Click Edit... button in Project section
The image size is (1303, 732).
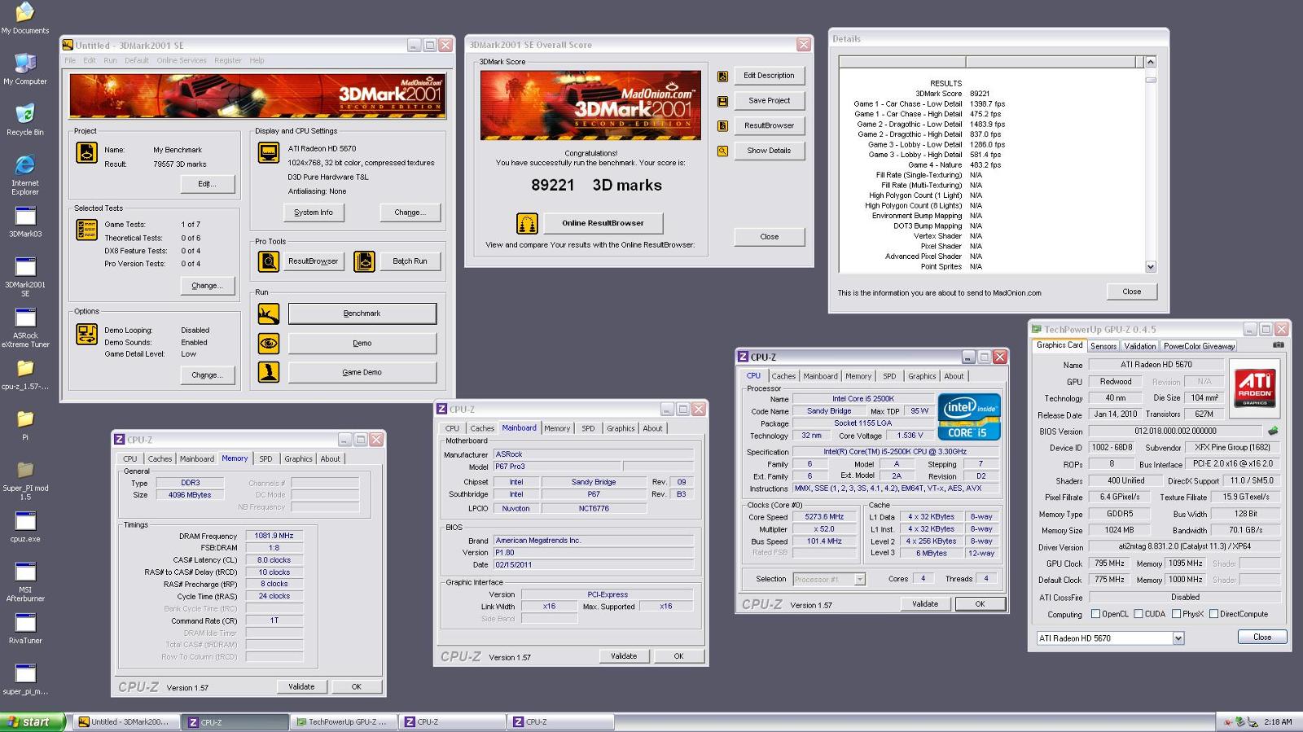(208, 184)
